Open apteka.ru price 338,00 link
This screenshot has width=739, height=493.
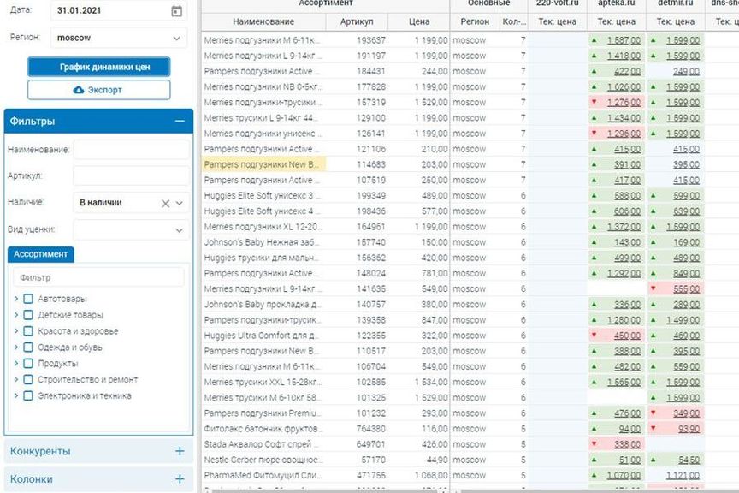627,444
